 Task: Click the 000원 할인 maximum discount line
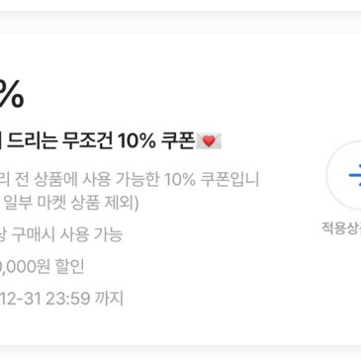coord(42,267)
